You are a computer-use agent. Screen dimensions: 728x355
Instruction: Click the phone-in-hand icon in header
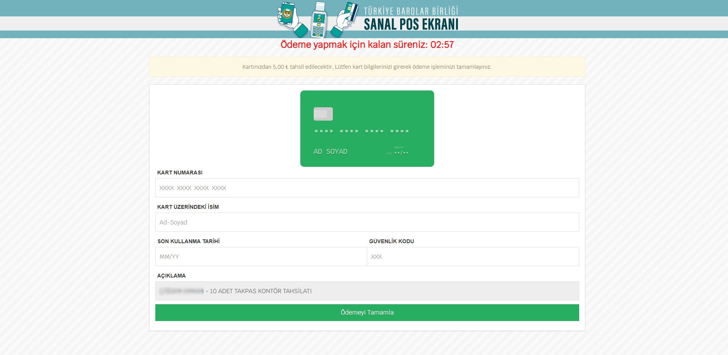click(292, 19)
